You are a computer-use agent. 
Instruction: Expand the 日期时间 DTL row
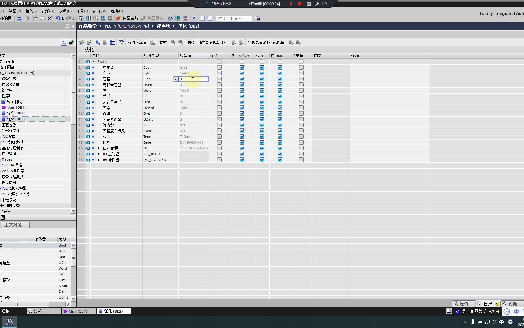pyautogui.click(x=99, y=148)
